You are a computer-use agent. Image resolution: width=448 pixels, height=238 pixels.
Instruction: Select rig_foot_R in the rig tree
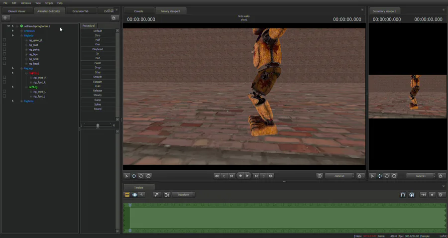tap(39, 82)
